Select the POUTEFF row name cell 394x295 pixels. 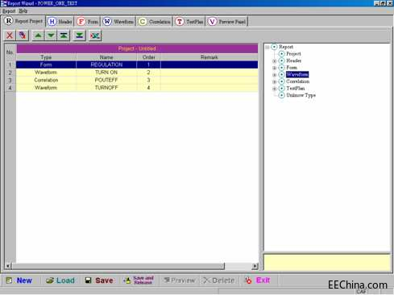tap(106, 80)
